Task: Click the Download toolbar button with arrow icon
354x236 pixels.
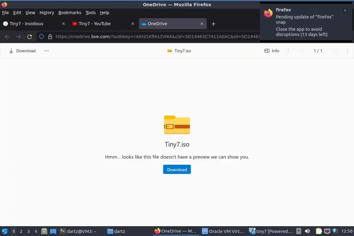Action: 22,51
